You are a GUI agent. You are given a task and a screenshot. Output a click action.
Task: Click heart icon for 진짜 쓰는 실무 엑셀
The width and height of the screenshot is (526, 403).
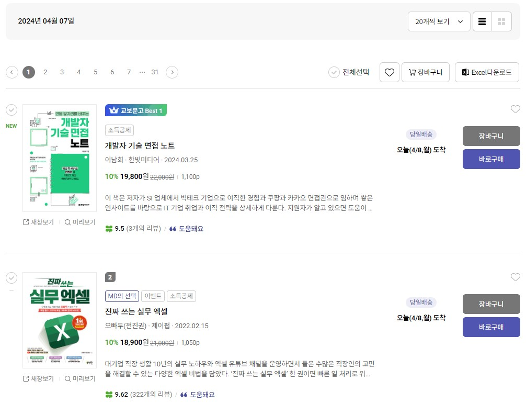click(x=515, y=277)
